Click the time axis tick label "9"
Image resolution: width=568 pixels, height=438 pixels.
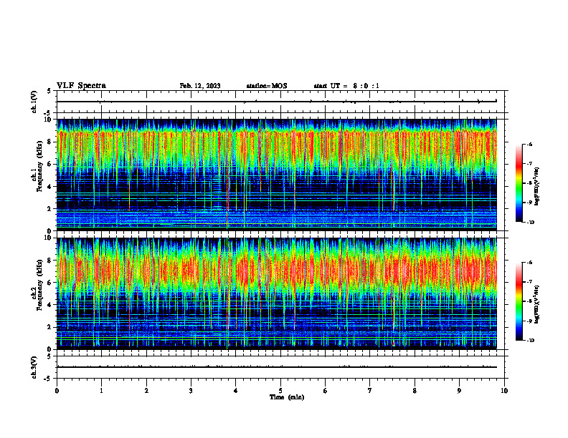click(459, 391)
